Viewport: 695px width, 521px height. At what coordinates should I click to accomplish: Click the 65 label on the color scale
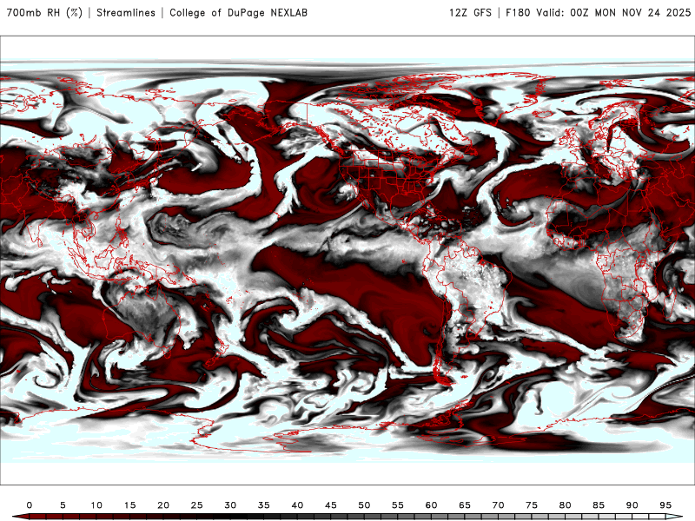tap(465, 505)
